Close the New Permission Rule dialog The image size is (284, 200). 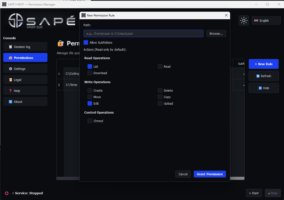coord(226,15)
